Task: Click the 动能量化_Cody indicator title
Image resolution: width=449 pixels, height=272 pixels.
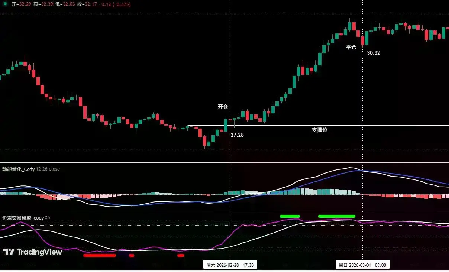Action: [x=18, y=169]
